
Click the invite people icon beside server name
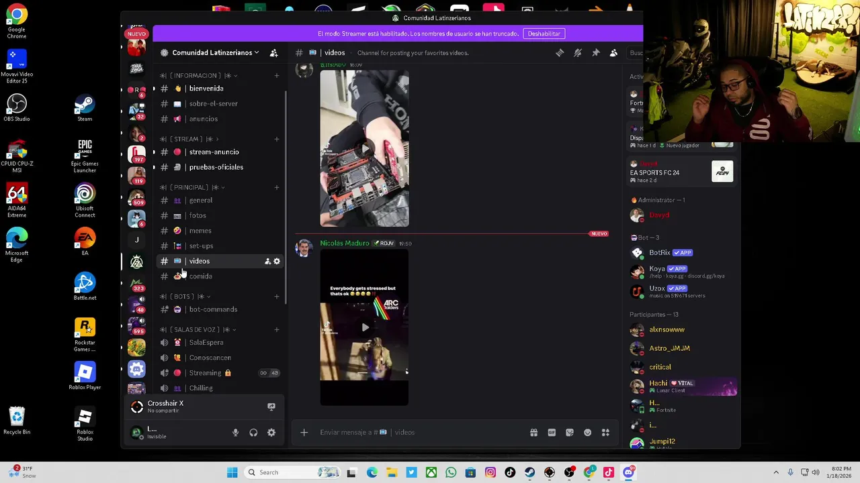click(273, 53)
